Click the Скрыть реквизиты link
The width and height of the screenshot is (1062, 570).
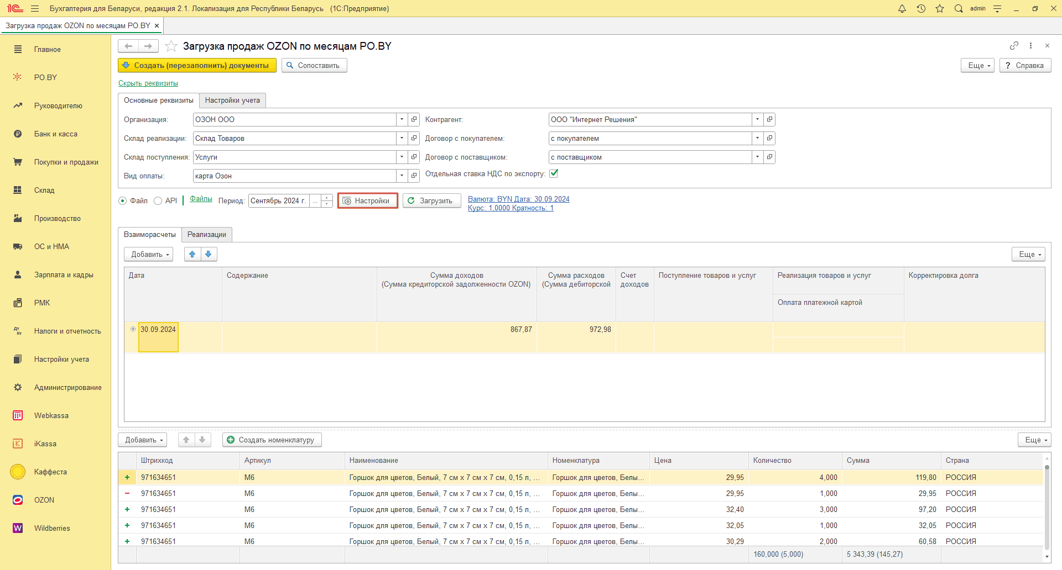[x=148, y=83]
